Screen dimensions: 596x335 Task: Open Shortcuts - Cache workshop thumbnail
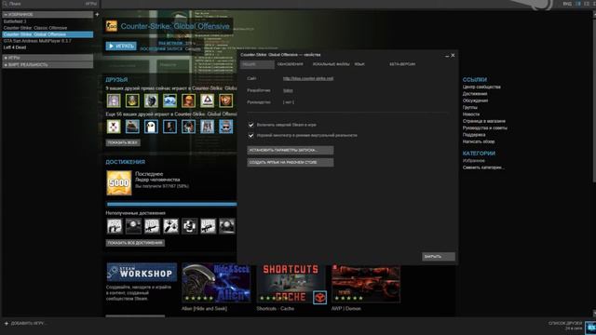coord(291,284)
